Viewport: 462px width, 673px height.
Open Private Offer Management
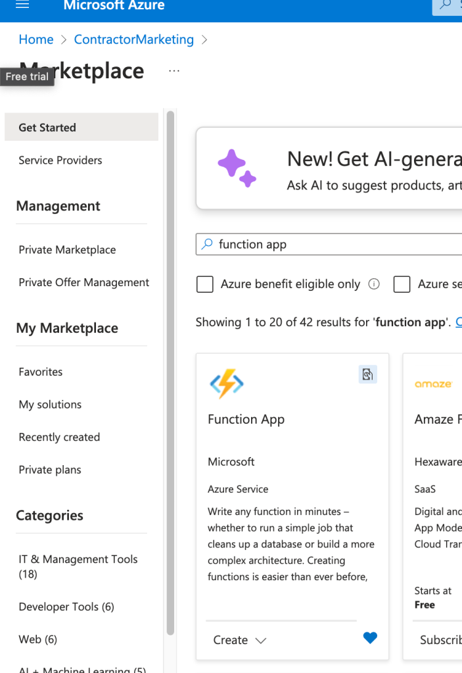84,282
